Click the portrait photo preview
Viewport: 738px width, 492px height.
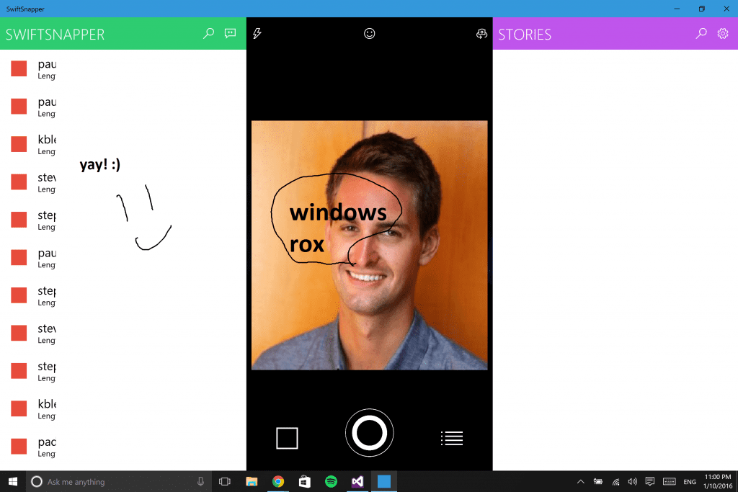coord(370,245)
